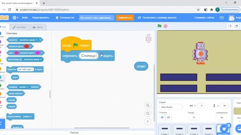Screen dimensions: 241x135
Task: Open the user account avatar menu
Action: [x=235, y=18]
